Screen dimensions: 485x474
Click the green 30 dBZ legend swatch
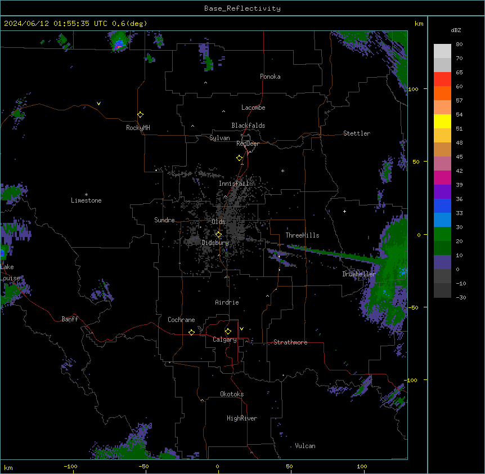[442, 234]
